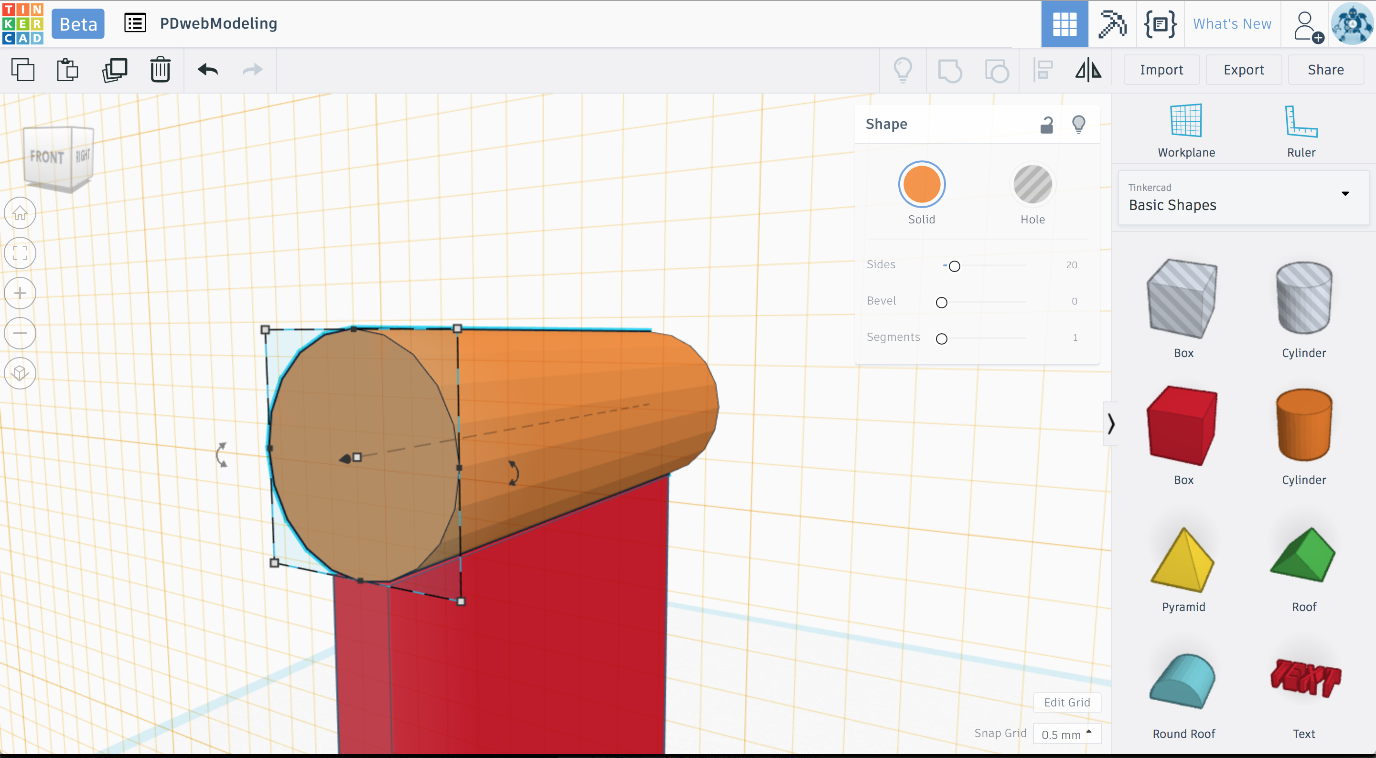Click the Duplicate toolbar icon
The image size is (1376, 758).
pos(114,70)
